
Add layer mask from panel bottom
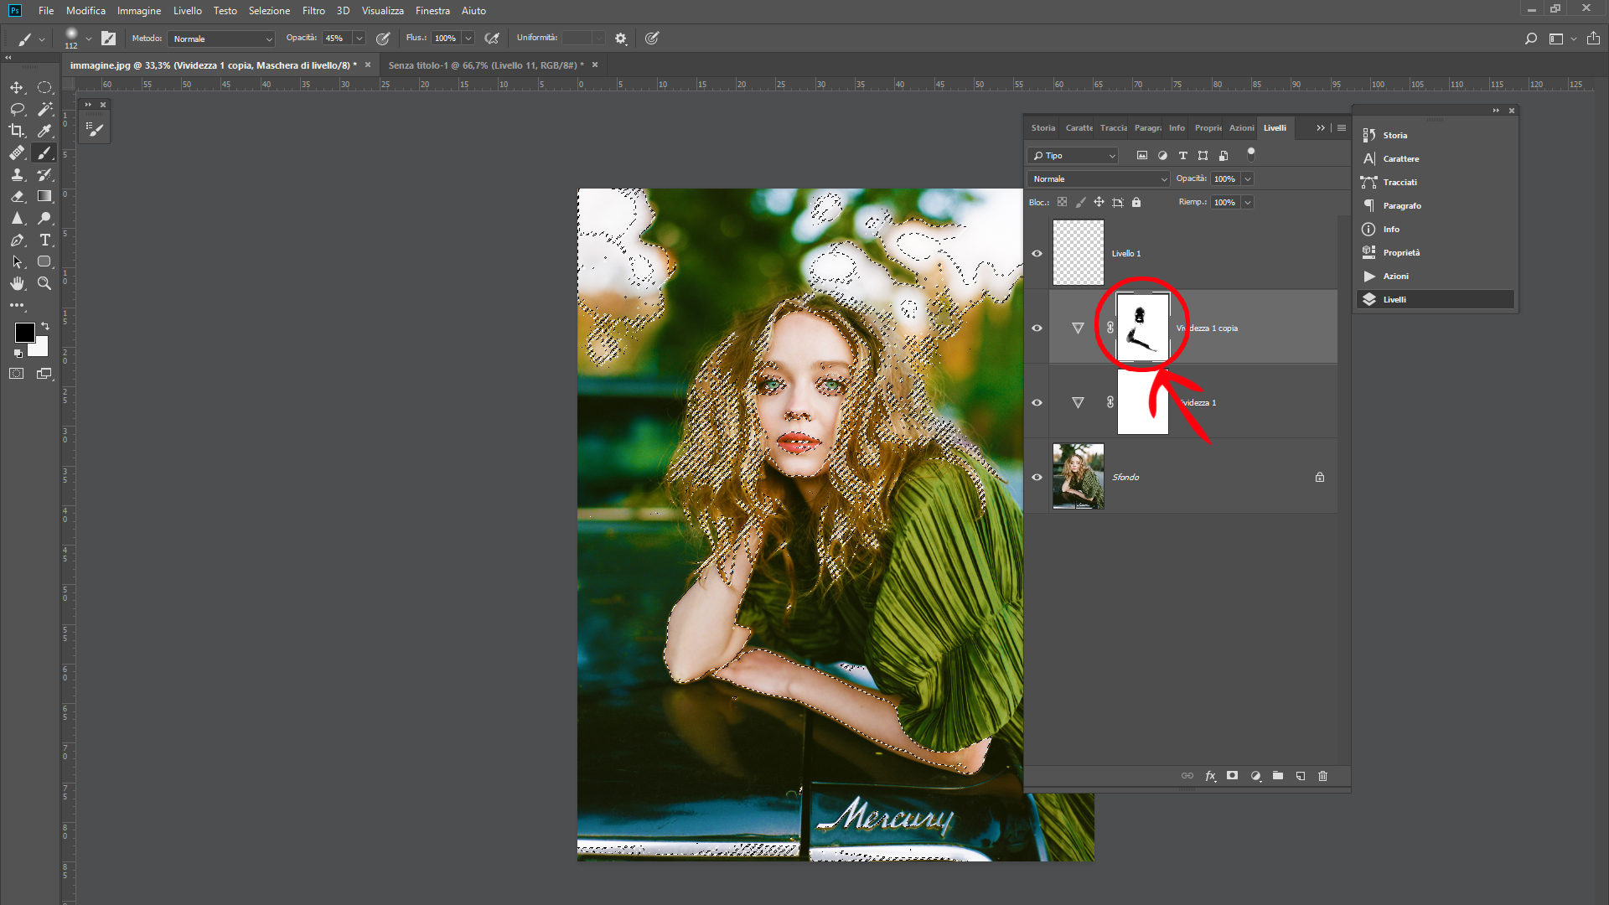click(1232, 776)
